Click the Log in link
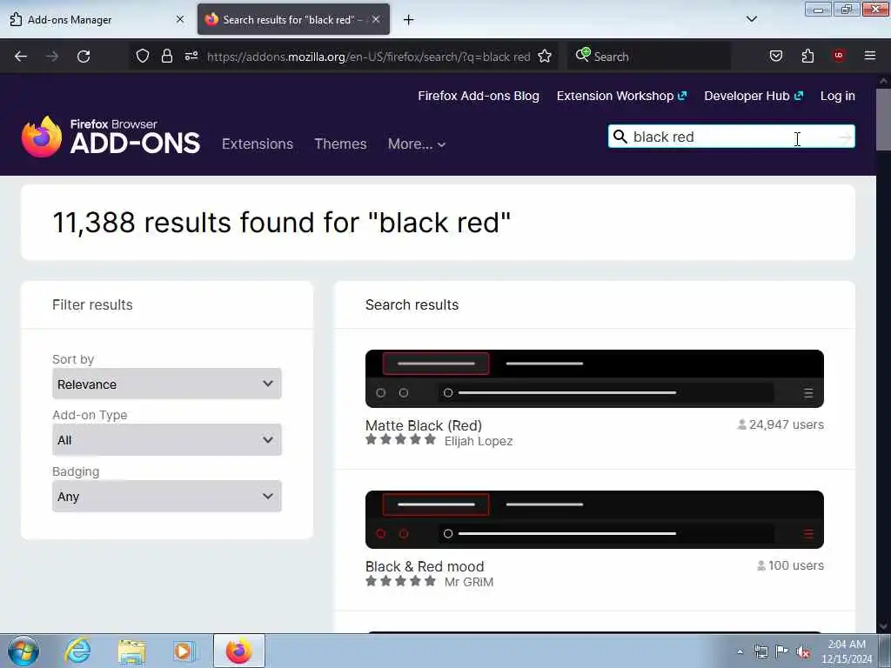The image size is (891, 668). [x=838, y=96]
